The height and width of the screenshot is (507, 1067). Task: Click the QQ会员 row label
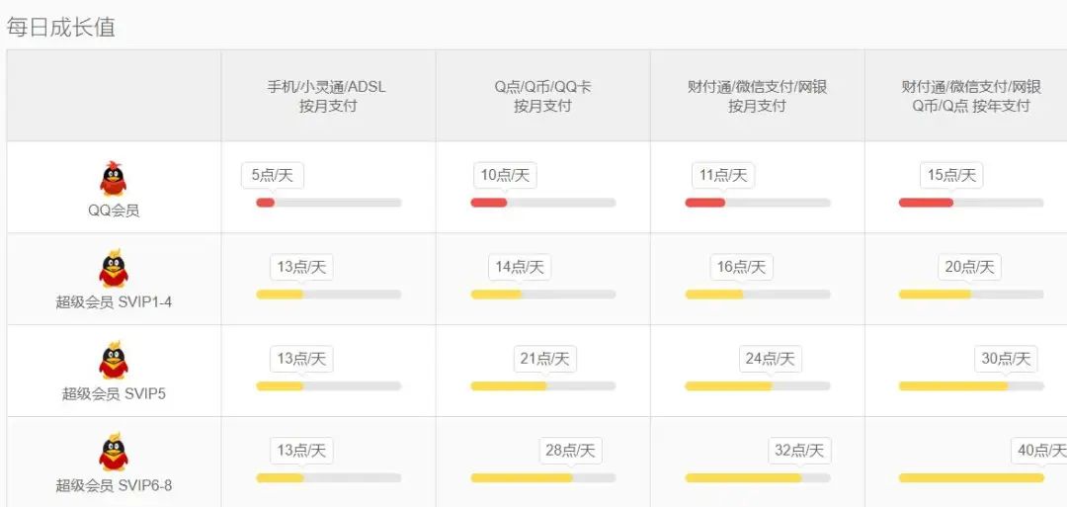[x=114, y=211]
